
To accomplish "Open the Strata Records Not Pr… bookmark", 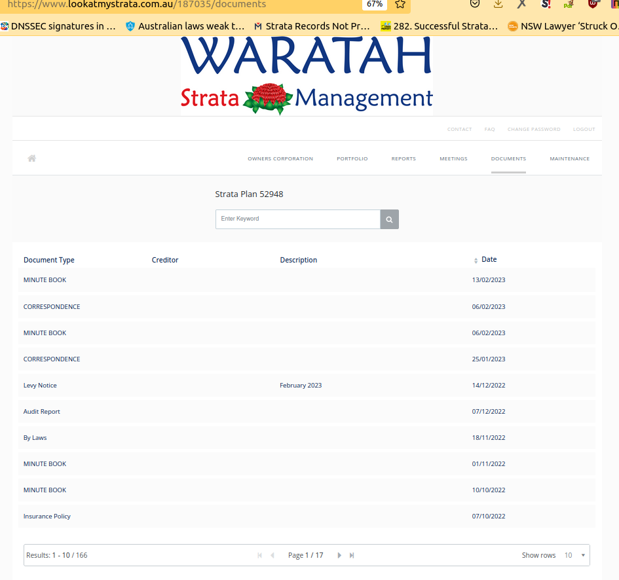I will tap(312, 26).
